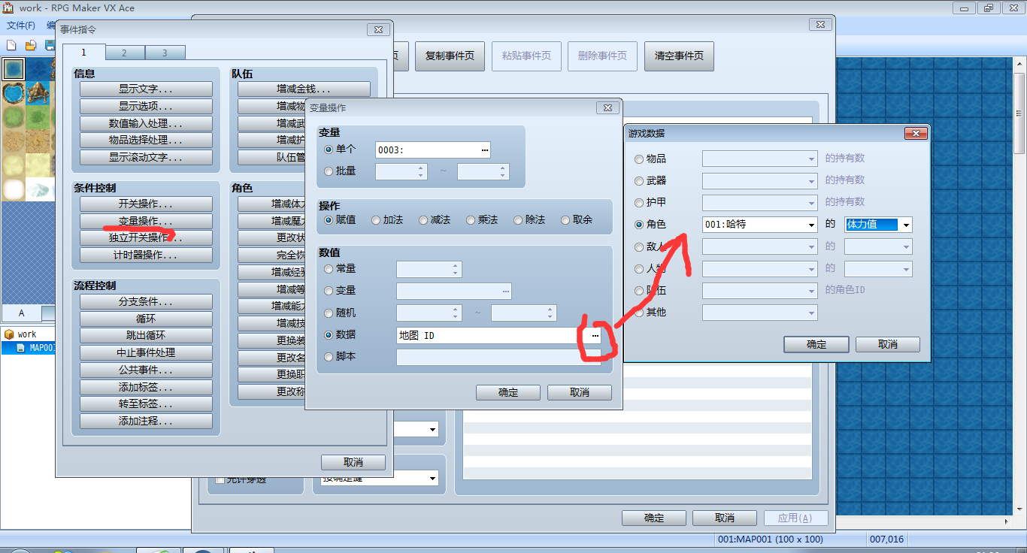
Task: Select the 批量 radio button
Action: pos(329,171)
